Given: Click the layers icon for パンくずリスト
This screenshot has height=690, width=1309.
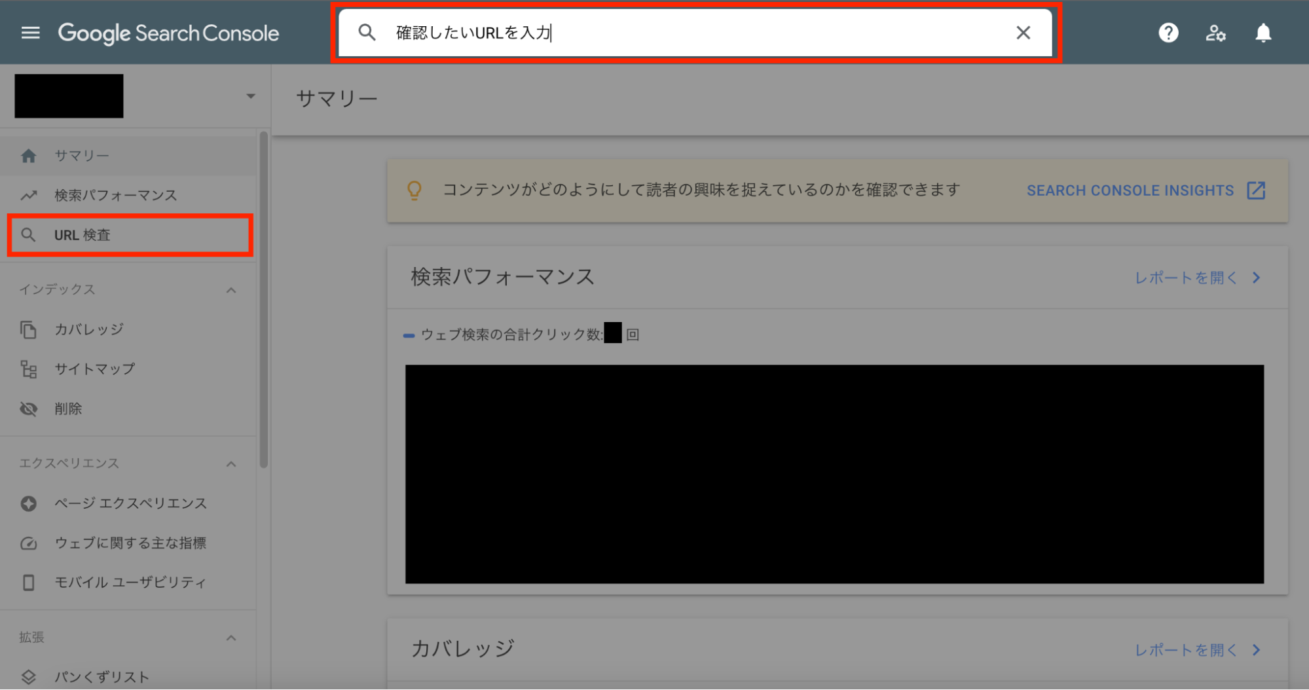Looking at the screenshot, I should point(28,678).
